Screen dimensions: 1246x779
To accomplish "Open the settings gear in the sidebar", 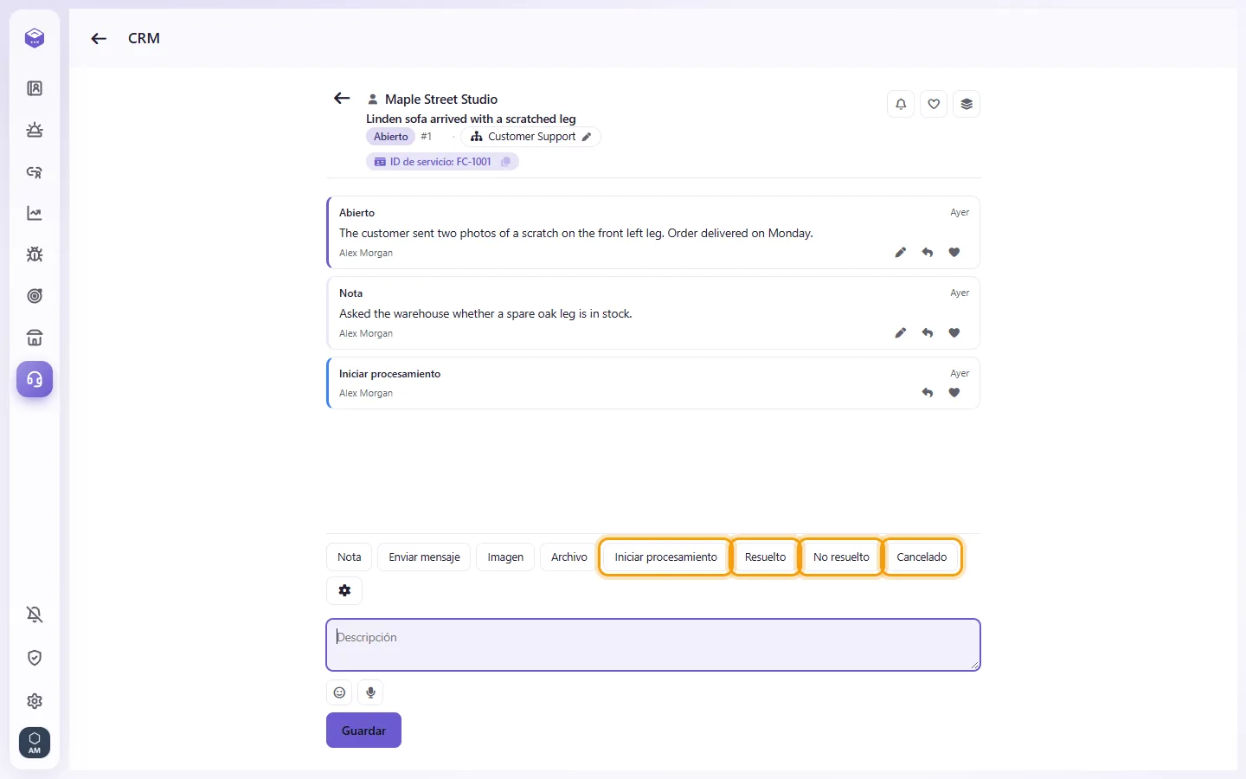I will coord(35,701).
